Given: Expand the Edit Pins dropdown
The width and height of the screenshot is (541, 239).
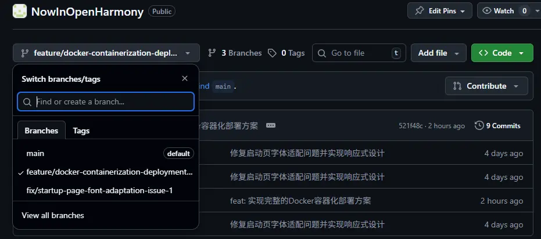Looking at the screenshot, I should (x=463, y=11).
